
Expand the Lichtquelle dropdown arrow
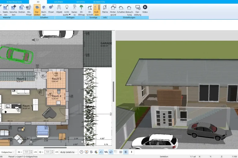click(x=70, y=15)
